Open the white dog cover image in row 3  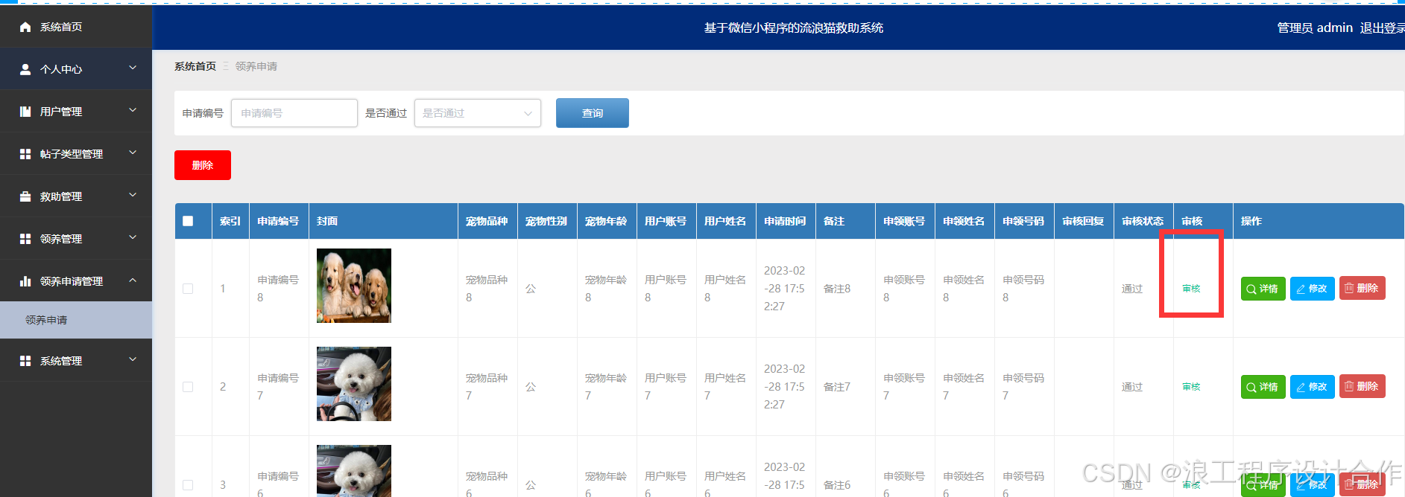(x=354, y=471)
